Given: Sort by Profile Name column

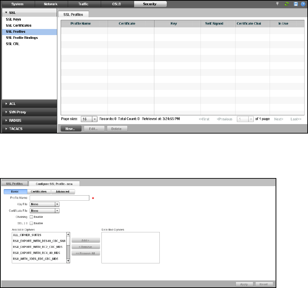Looking at the screenshot, I should pyautogui.click(x=84, y=24).
